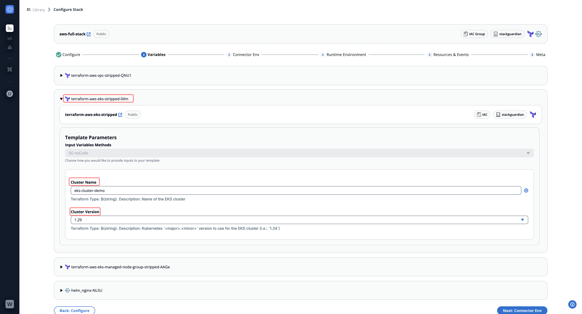Click into the Cluster Name input field
Viewport: 582px width, 314px height.
[x=295, y=191]
